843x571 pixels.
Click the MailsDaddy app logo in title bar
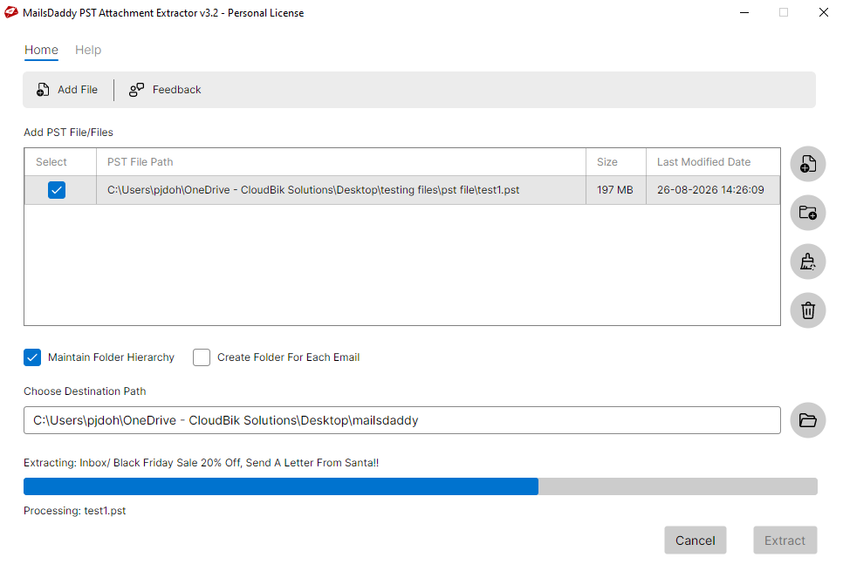tap(11, 12)
